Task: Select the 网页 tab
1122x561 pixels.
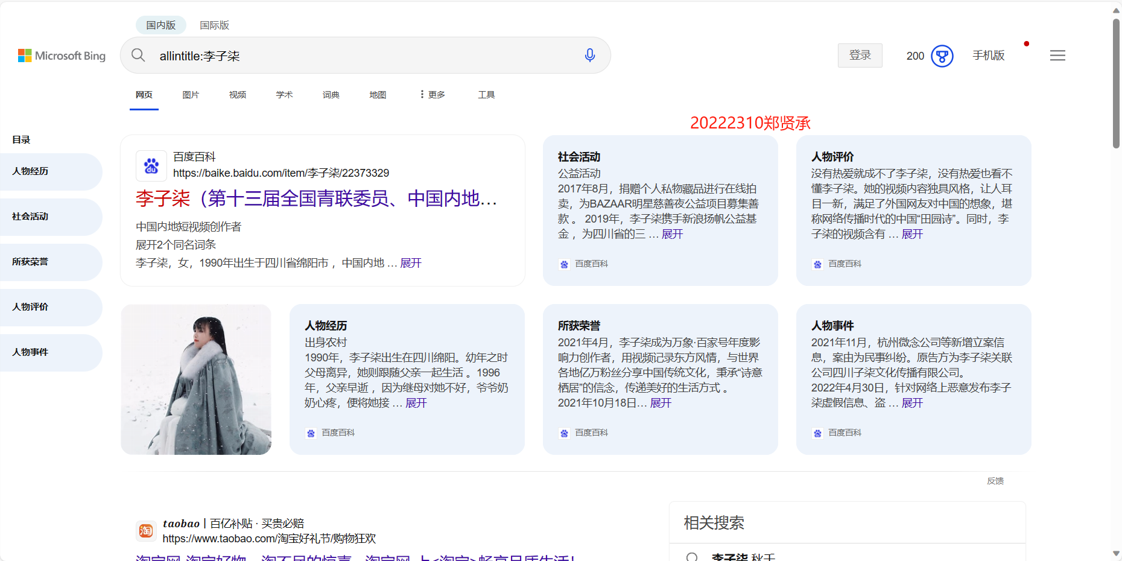Action: pyautogui.click(x=144, y=95)
